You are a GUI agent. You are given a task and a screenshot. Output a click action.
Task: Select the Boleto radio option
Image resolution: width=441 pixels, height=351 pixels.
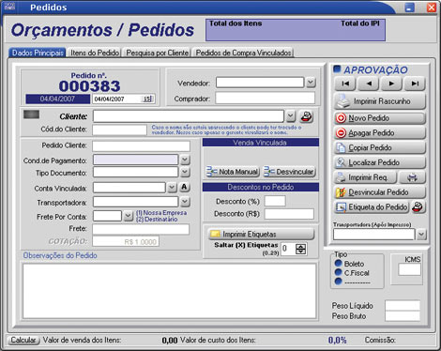338,264
